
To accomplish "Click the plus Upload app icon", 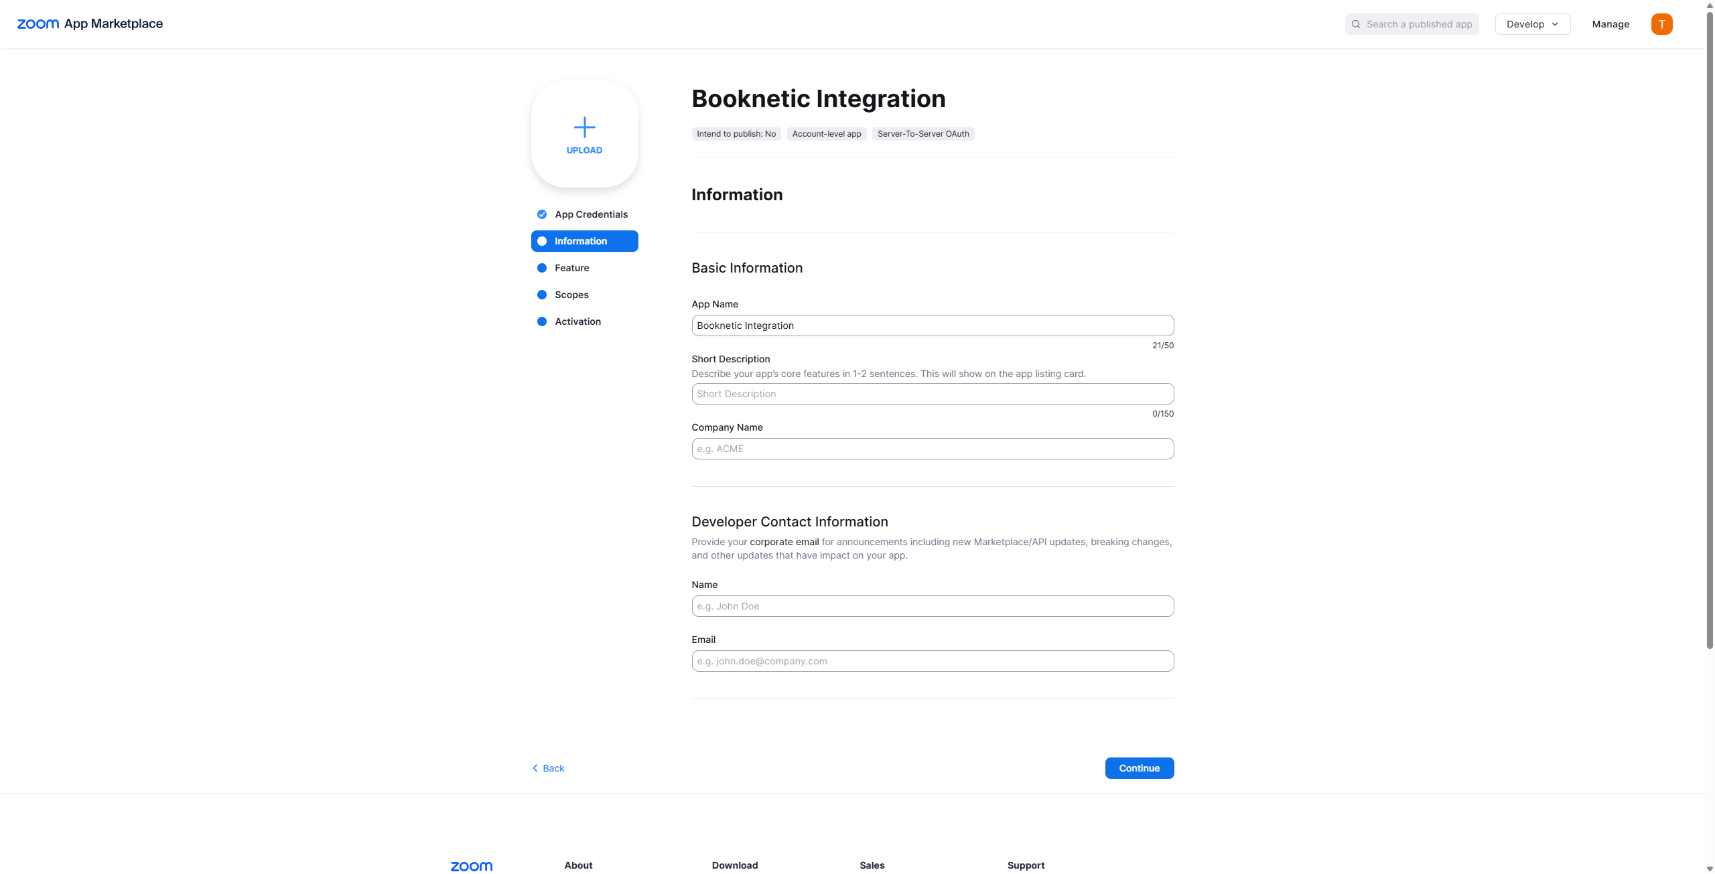I will tap(584, 127).
